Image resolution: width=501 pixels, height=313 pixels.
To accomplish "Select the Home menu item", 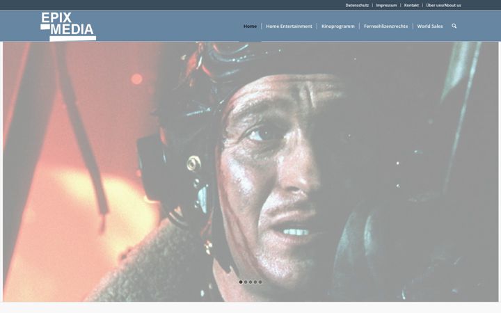I will 250,26.
